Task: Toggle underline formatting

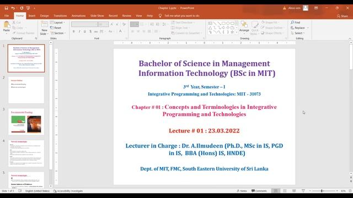Action: (x=85, y=31)
